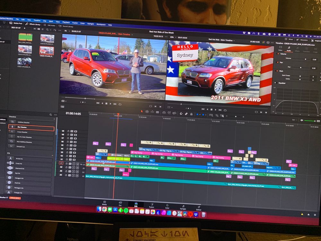321x241 pixels.
Task: Select the C0021-HYLAND media pool thumbnail
Action: point(24,62)
